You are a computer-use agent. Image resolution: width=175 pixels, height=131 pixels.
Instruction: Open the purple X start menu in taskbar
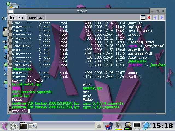4,126
